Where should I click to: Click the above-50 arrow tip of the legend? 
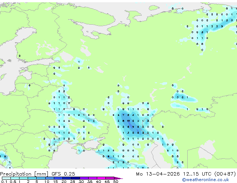[x=118, y=178]
